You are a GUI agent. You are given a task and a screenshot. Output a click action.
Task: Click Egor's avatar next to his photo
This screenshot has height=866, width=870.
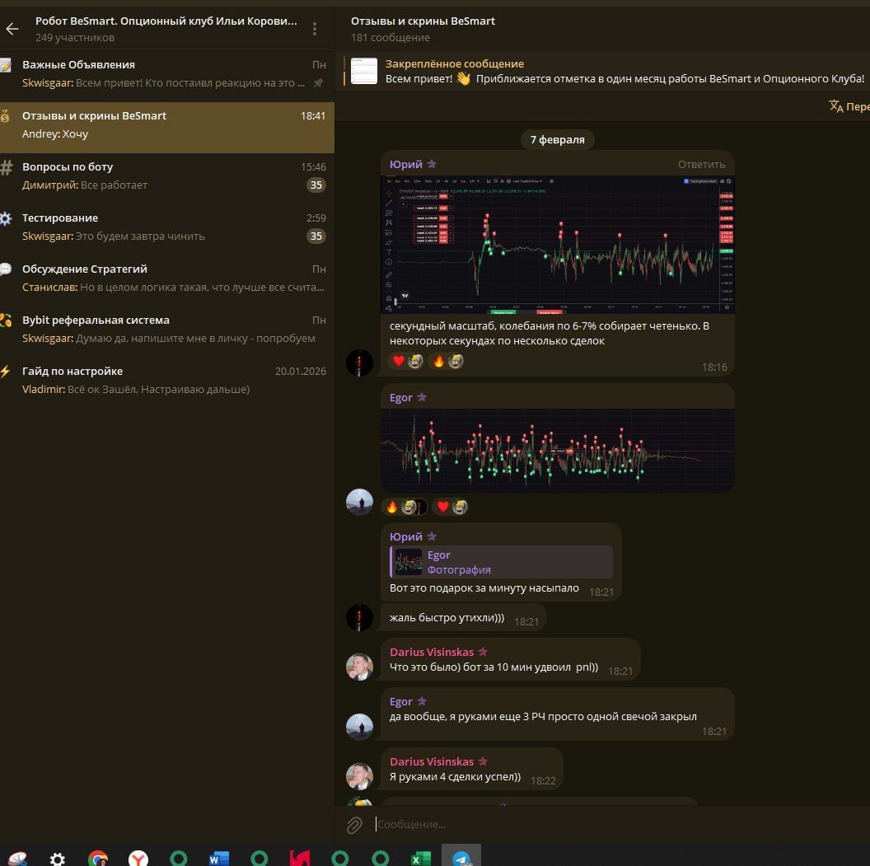(x=359, y=502)
